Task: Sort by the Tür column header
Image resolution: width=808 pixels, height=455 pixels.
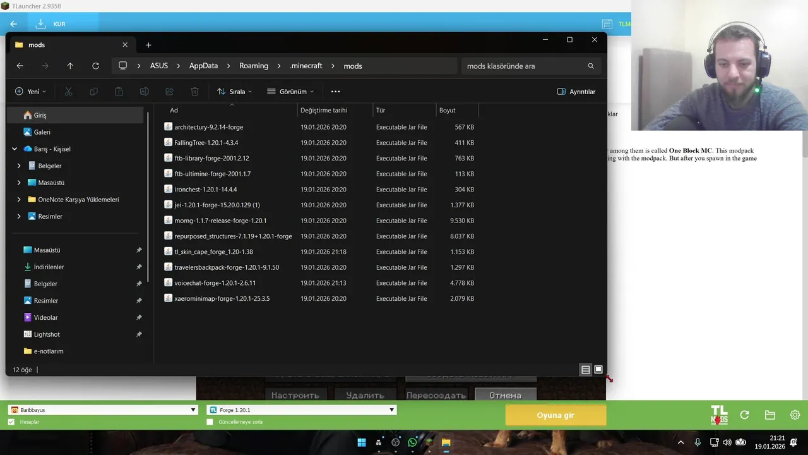Action: pyautogui.click(x=405, y=110)
